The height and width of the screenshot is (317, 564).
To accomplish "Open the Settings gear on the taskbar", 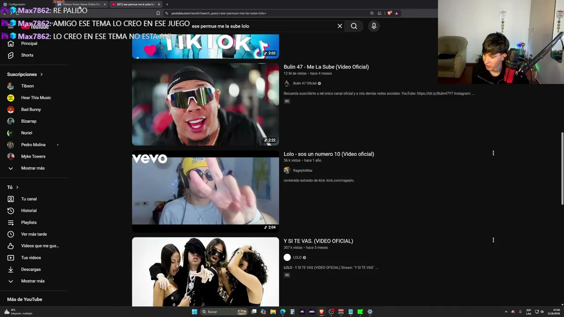I will (x=370, y=312).
